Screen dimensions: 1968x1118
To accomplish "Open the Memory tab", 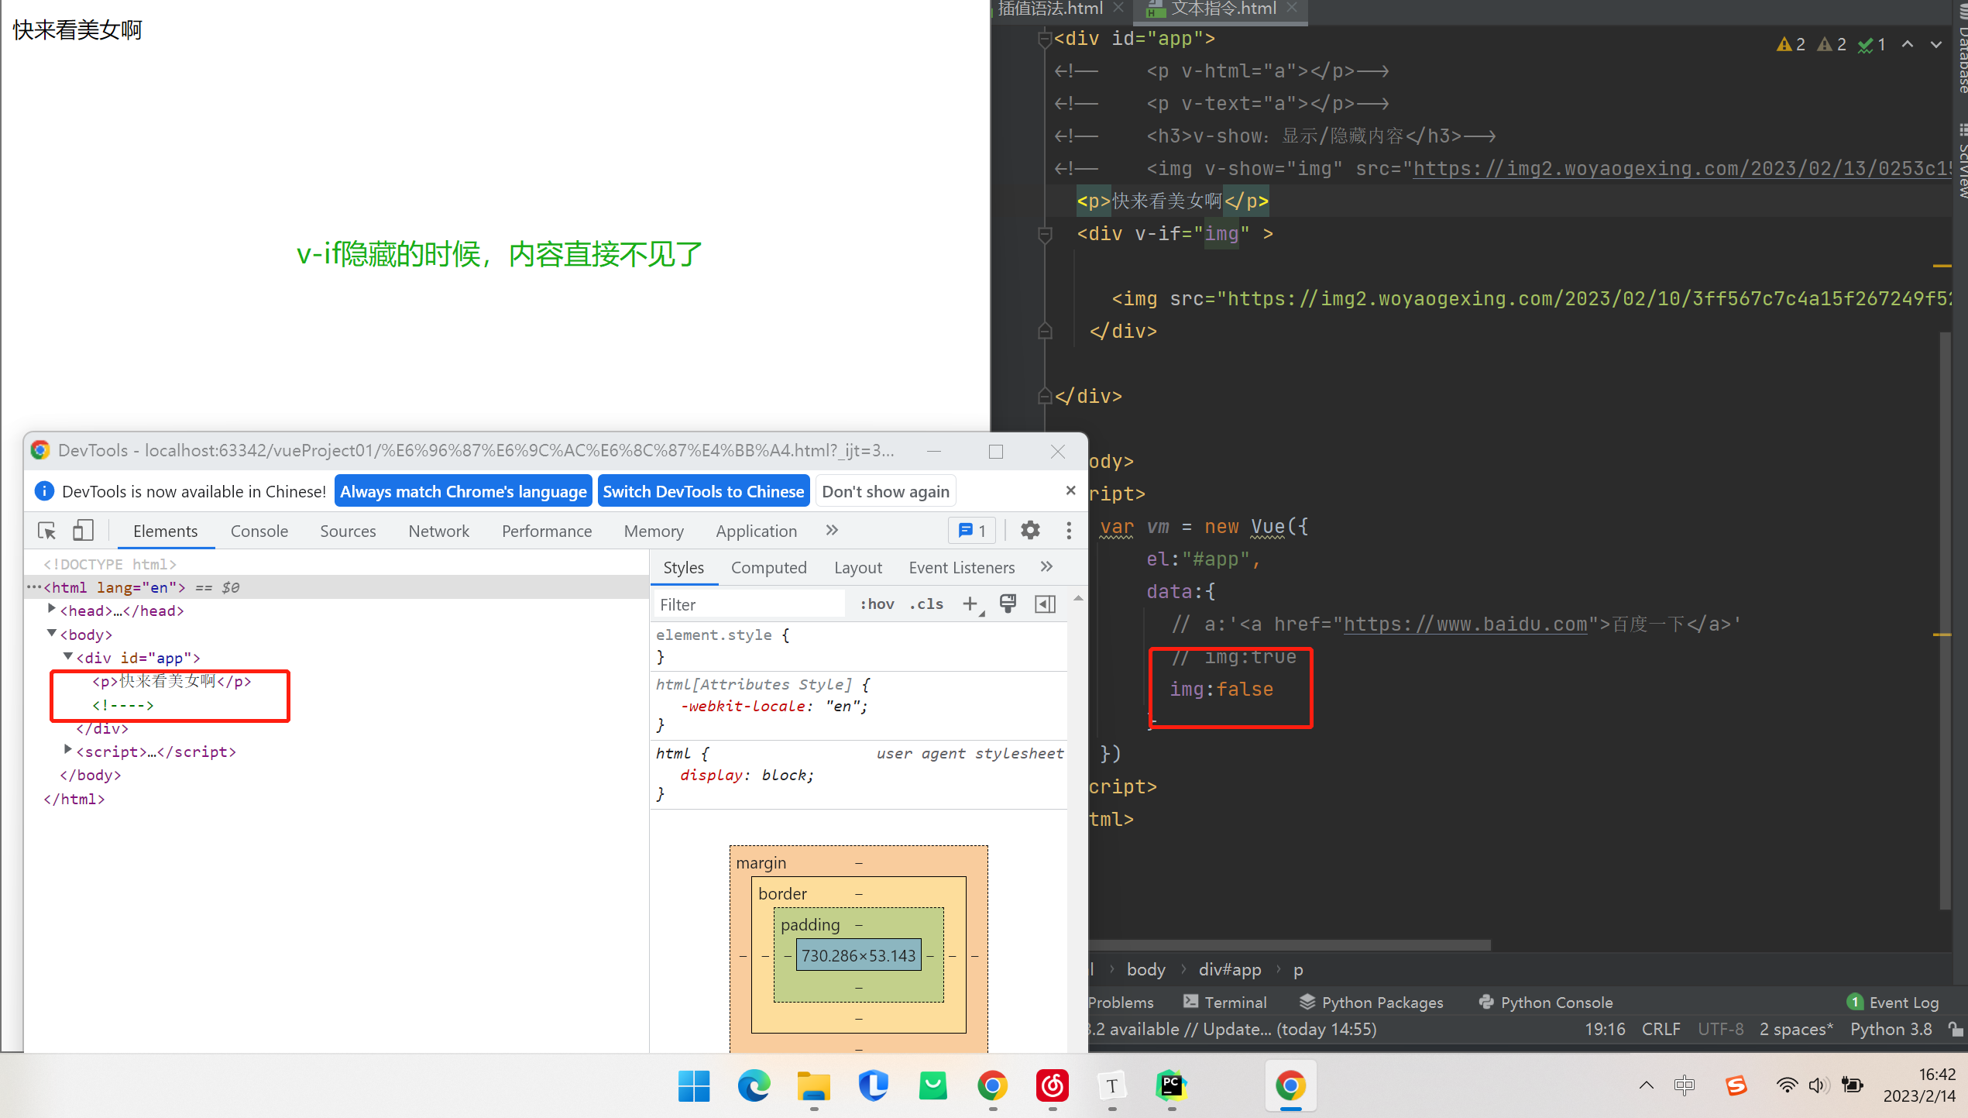I will click(654, 531).
